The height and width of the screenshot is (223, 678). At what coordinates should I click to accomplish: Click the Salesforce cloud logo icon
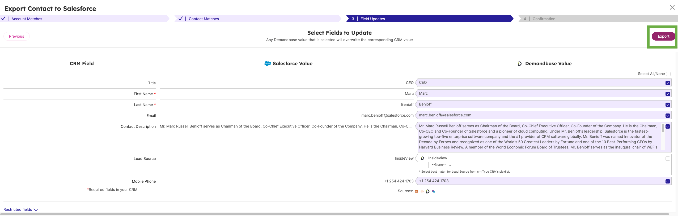(x=268, y=64)
